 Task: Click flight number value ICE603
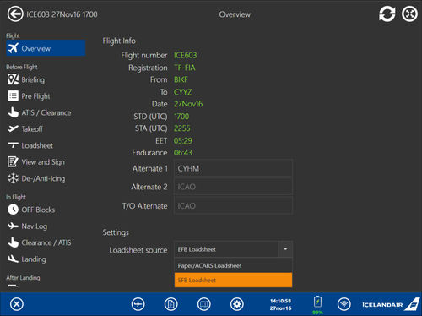pyautogui.click(x=185, y=55)
